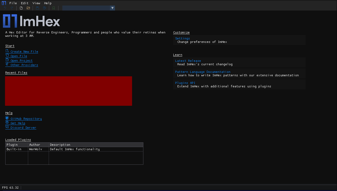Open Pattern Language Documentation entry
This screenshot has height=191, width=337.
239,73
